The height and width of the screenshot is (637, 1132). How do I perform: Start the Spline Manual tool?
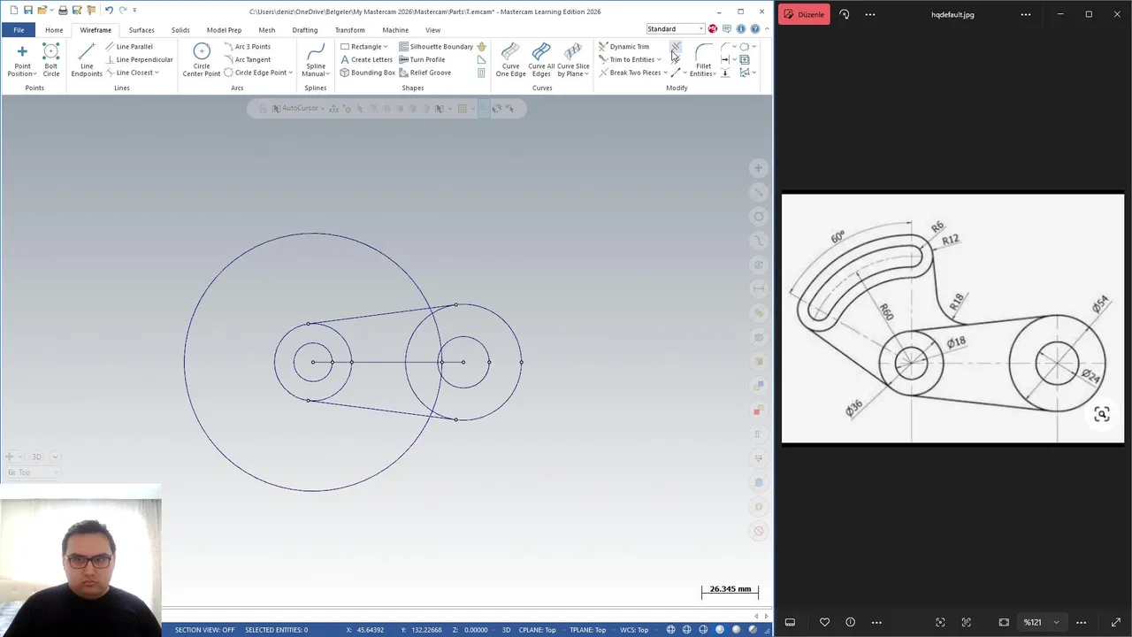(x=316, y=59)
